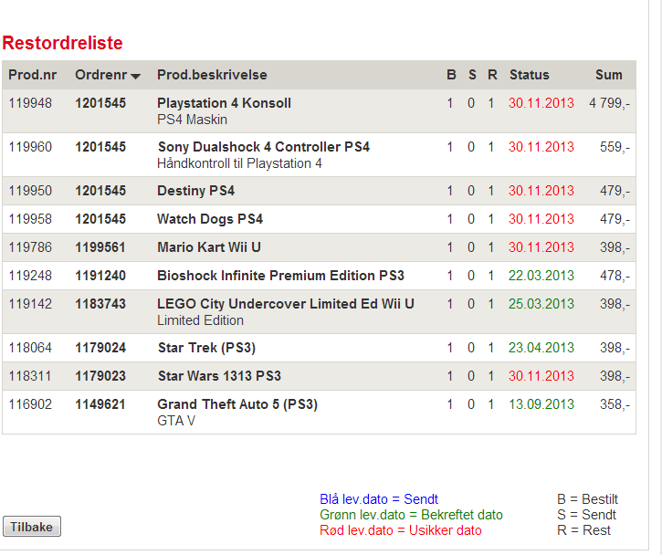Viewport: 662px width, 555px height.
Task: Click the Sum column header
Action: (609, 75)
